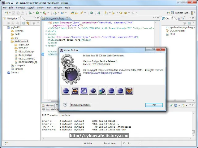
Task: Open the Run button dropdown arrow
Action: [x=41, y=13]
